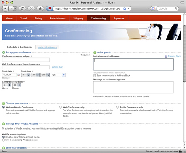The width and height of the screenshot is (186, 153).
Task: Go back with the browser back arrow
Action: click(x=5, y=8)
